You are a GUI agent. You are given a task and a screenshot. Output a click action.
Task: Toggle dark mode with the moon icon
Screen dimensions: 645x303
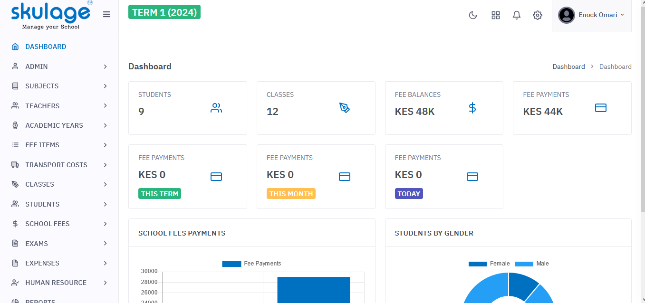click(x=472, y=15)
